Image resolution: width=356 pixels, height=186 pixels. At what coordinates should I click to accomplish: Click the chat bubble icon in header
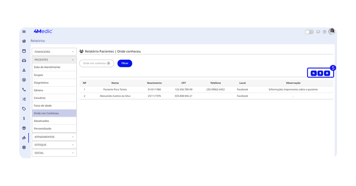(318, 32)
